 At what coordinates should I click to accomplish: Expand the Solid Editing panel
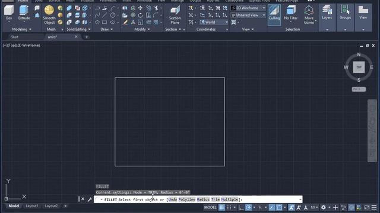coord(78,29)
